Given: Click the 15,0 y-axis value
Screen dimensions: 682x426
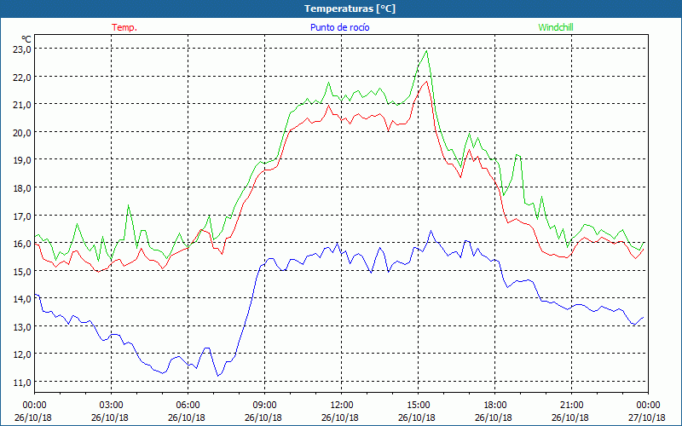Looking at the screenshot, I should coord(22,271).
